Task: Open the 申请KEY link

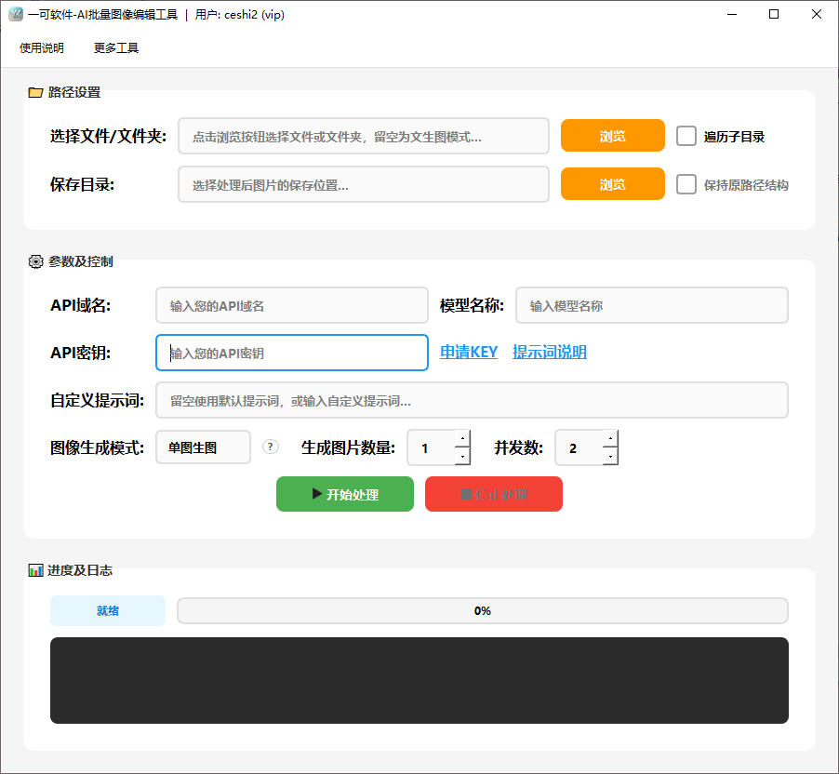Action: pyautogui.click(x=469, y=352)
